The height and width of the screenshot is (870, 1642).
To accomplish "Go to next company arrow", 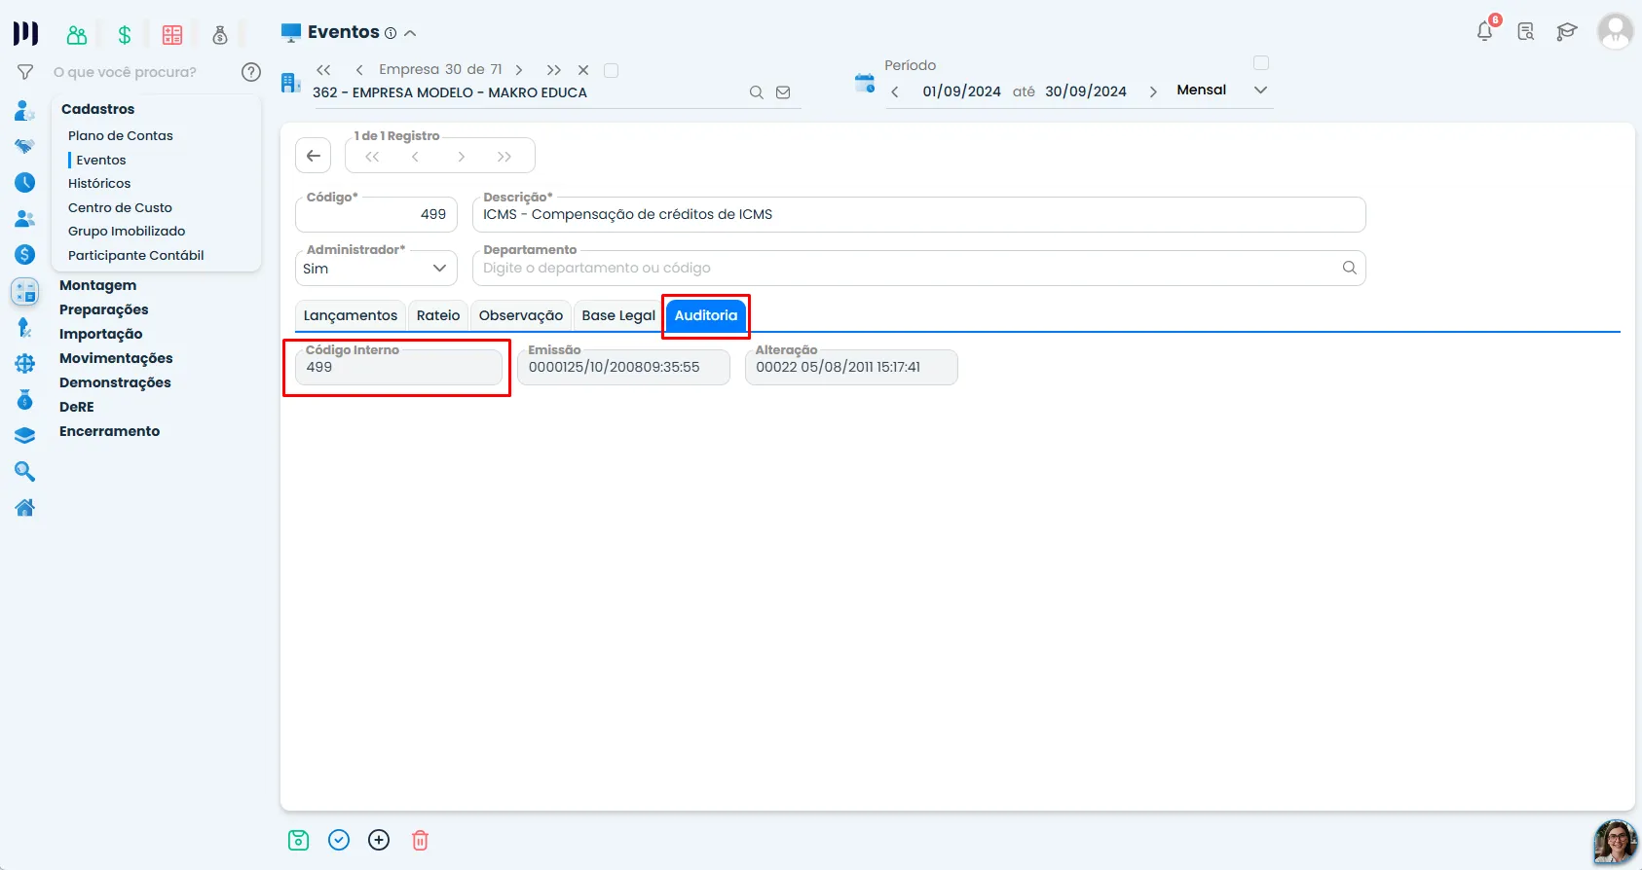I will pos(519,70).
